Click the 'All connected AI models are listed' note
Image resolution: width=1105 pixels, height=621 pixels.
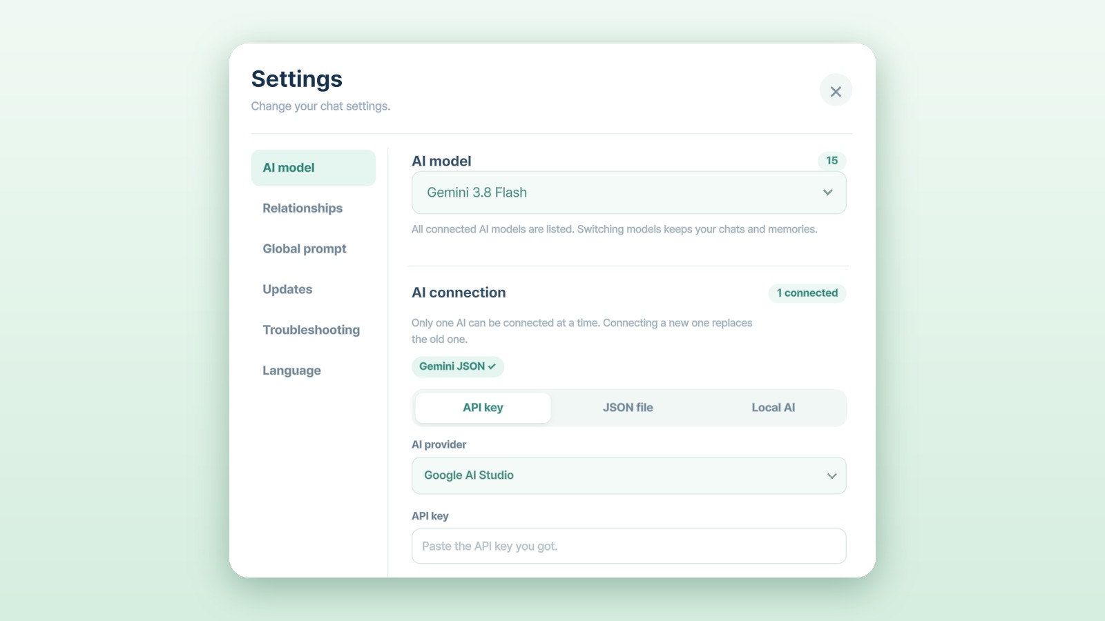[614, 229]
